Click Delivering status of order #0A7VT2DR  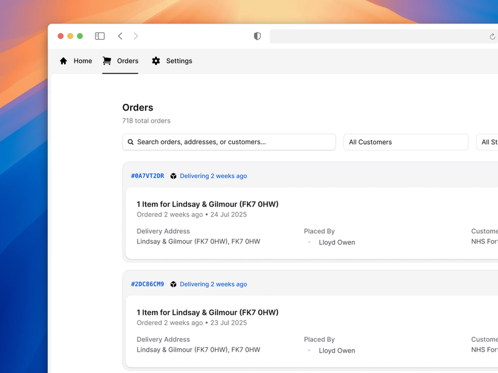pos(214,176)
